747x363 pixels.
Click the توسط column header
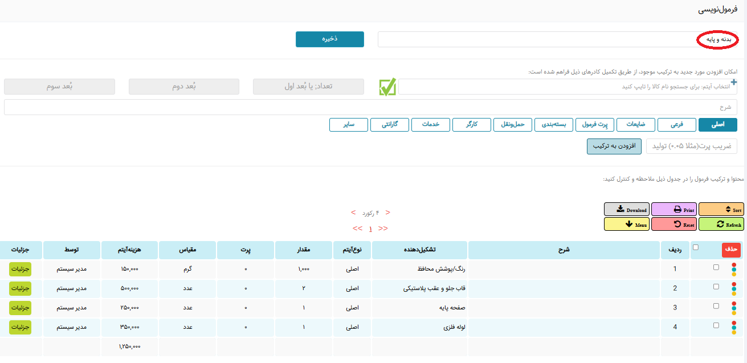[71, 250]
